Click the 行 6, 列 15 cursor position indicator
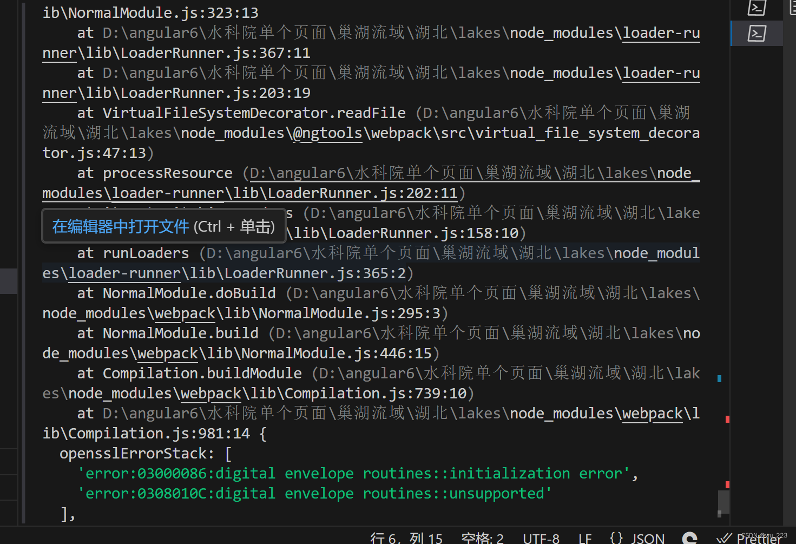This screenshot has width=796, height=544. point(406,538)
